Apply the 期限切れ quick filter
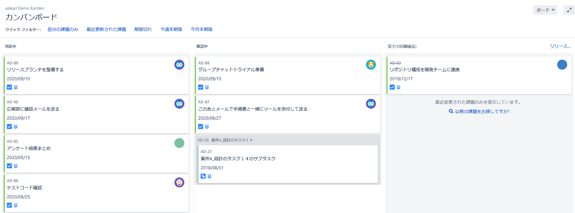This screenshot has width=575, height=213. coord(143,29)
